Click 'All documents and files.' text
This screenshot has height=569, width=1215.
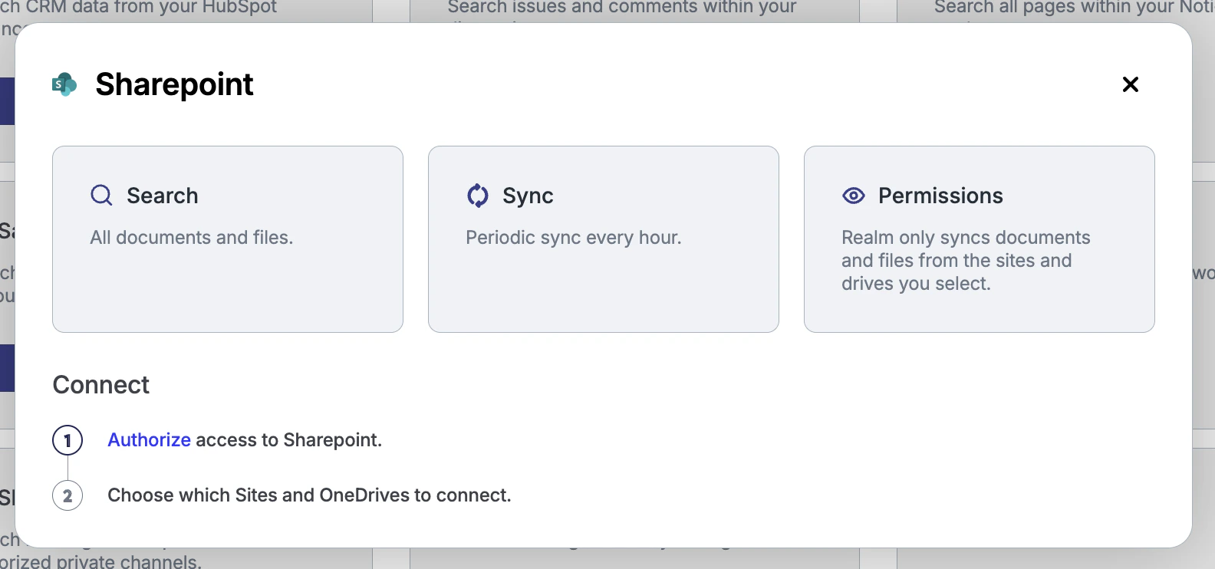(192, 238)
